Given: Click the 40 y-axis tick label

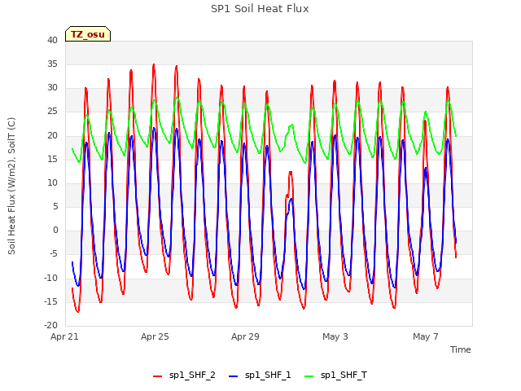Looking at the screenshot, I should click(52, 40).
